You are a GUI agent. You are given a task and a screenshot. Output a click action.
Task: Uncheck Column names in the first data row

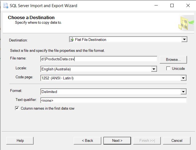point(17,108)
